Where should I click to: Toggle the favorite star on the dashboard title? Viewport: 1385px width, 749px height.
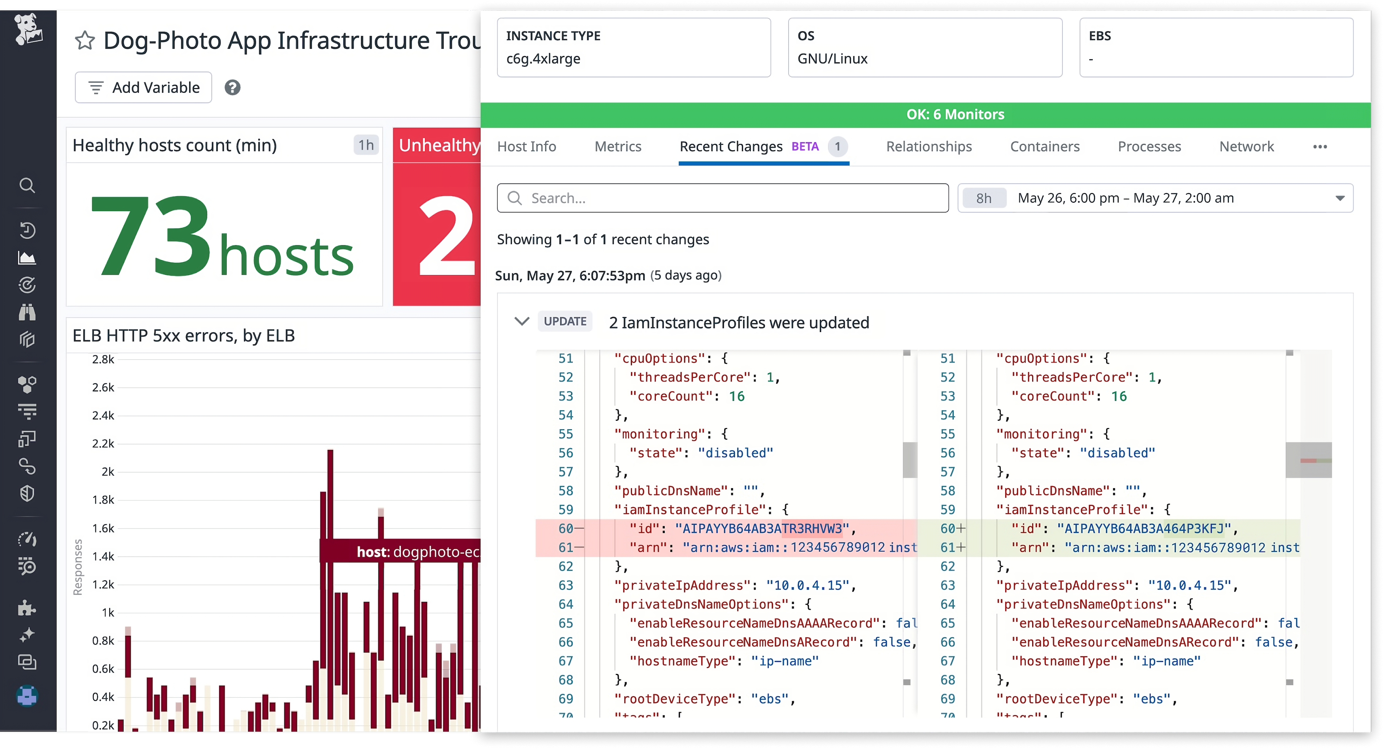[x=85, y=40]
